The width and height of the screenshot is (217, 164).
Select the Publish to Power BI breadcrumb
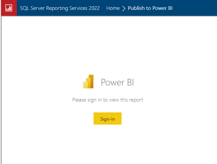coord(150,8)
